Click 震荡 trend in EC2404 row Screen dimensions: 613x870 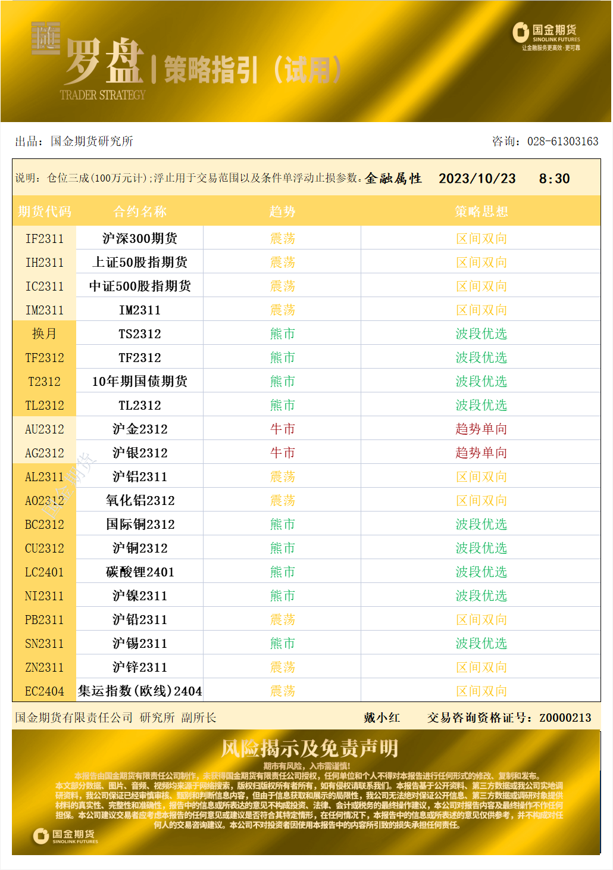(x=282, y=691)
